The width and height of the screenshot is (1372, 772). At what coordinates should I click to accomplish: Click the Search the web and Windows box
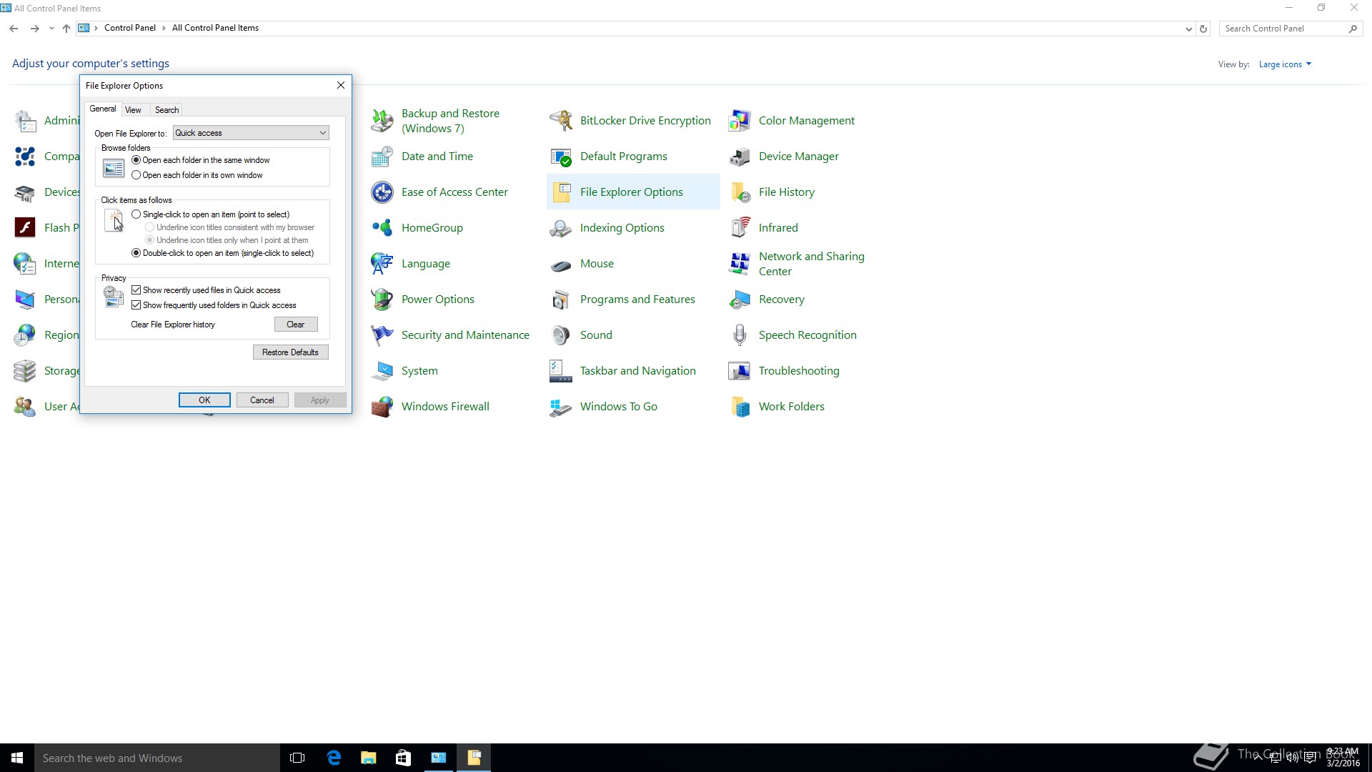point(157,758)
